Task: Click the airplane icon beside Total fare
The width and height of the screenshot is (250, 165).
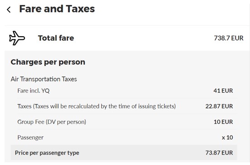Action: pos(17,38)
